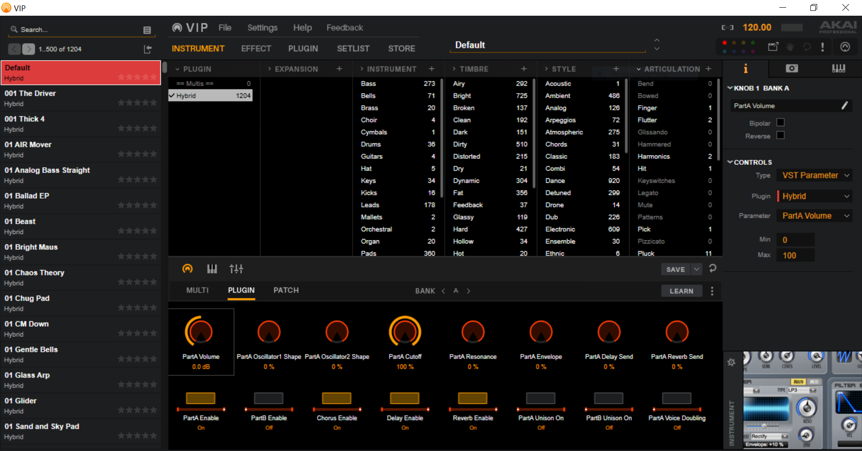This screenshot has height=451, width=862.
Task: Select the 01 Beast patch
Action: 81,226
